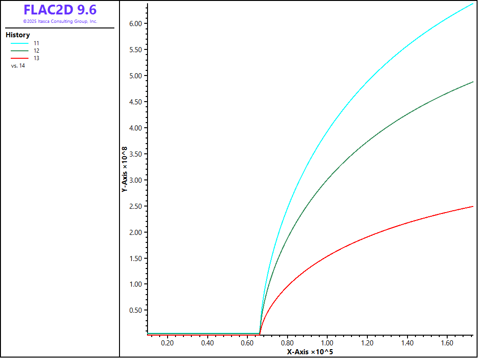Click the Itasca Consulting Group copyright line
The width and height of the screenshot is (478, 358).
click(x=60, y=21)
